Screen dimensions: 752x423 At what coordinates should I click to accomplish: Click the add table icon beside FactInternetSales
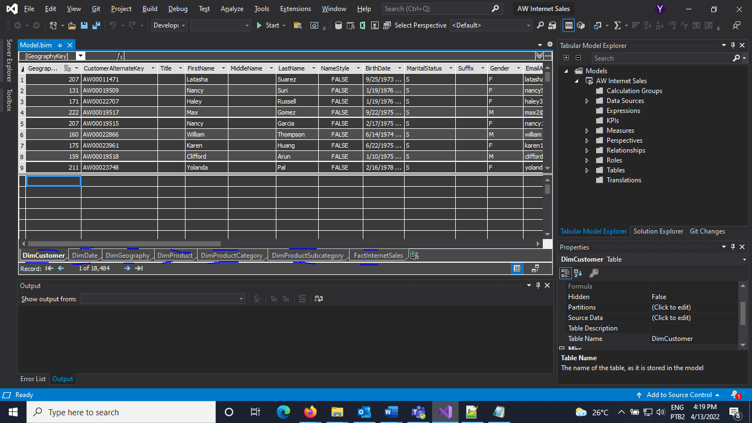point(415,255)
